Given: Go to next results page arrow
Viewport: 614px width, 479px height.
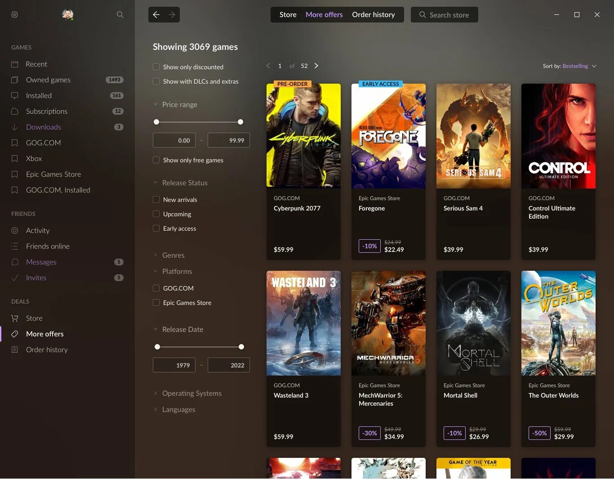Looking at the screenshot, I should 316,66.
